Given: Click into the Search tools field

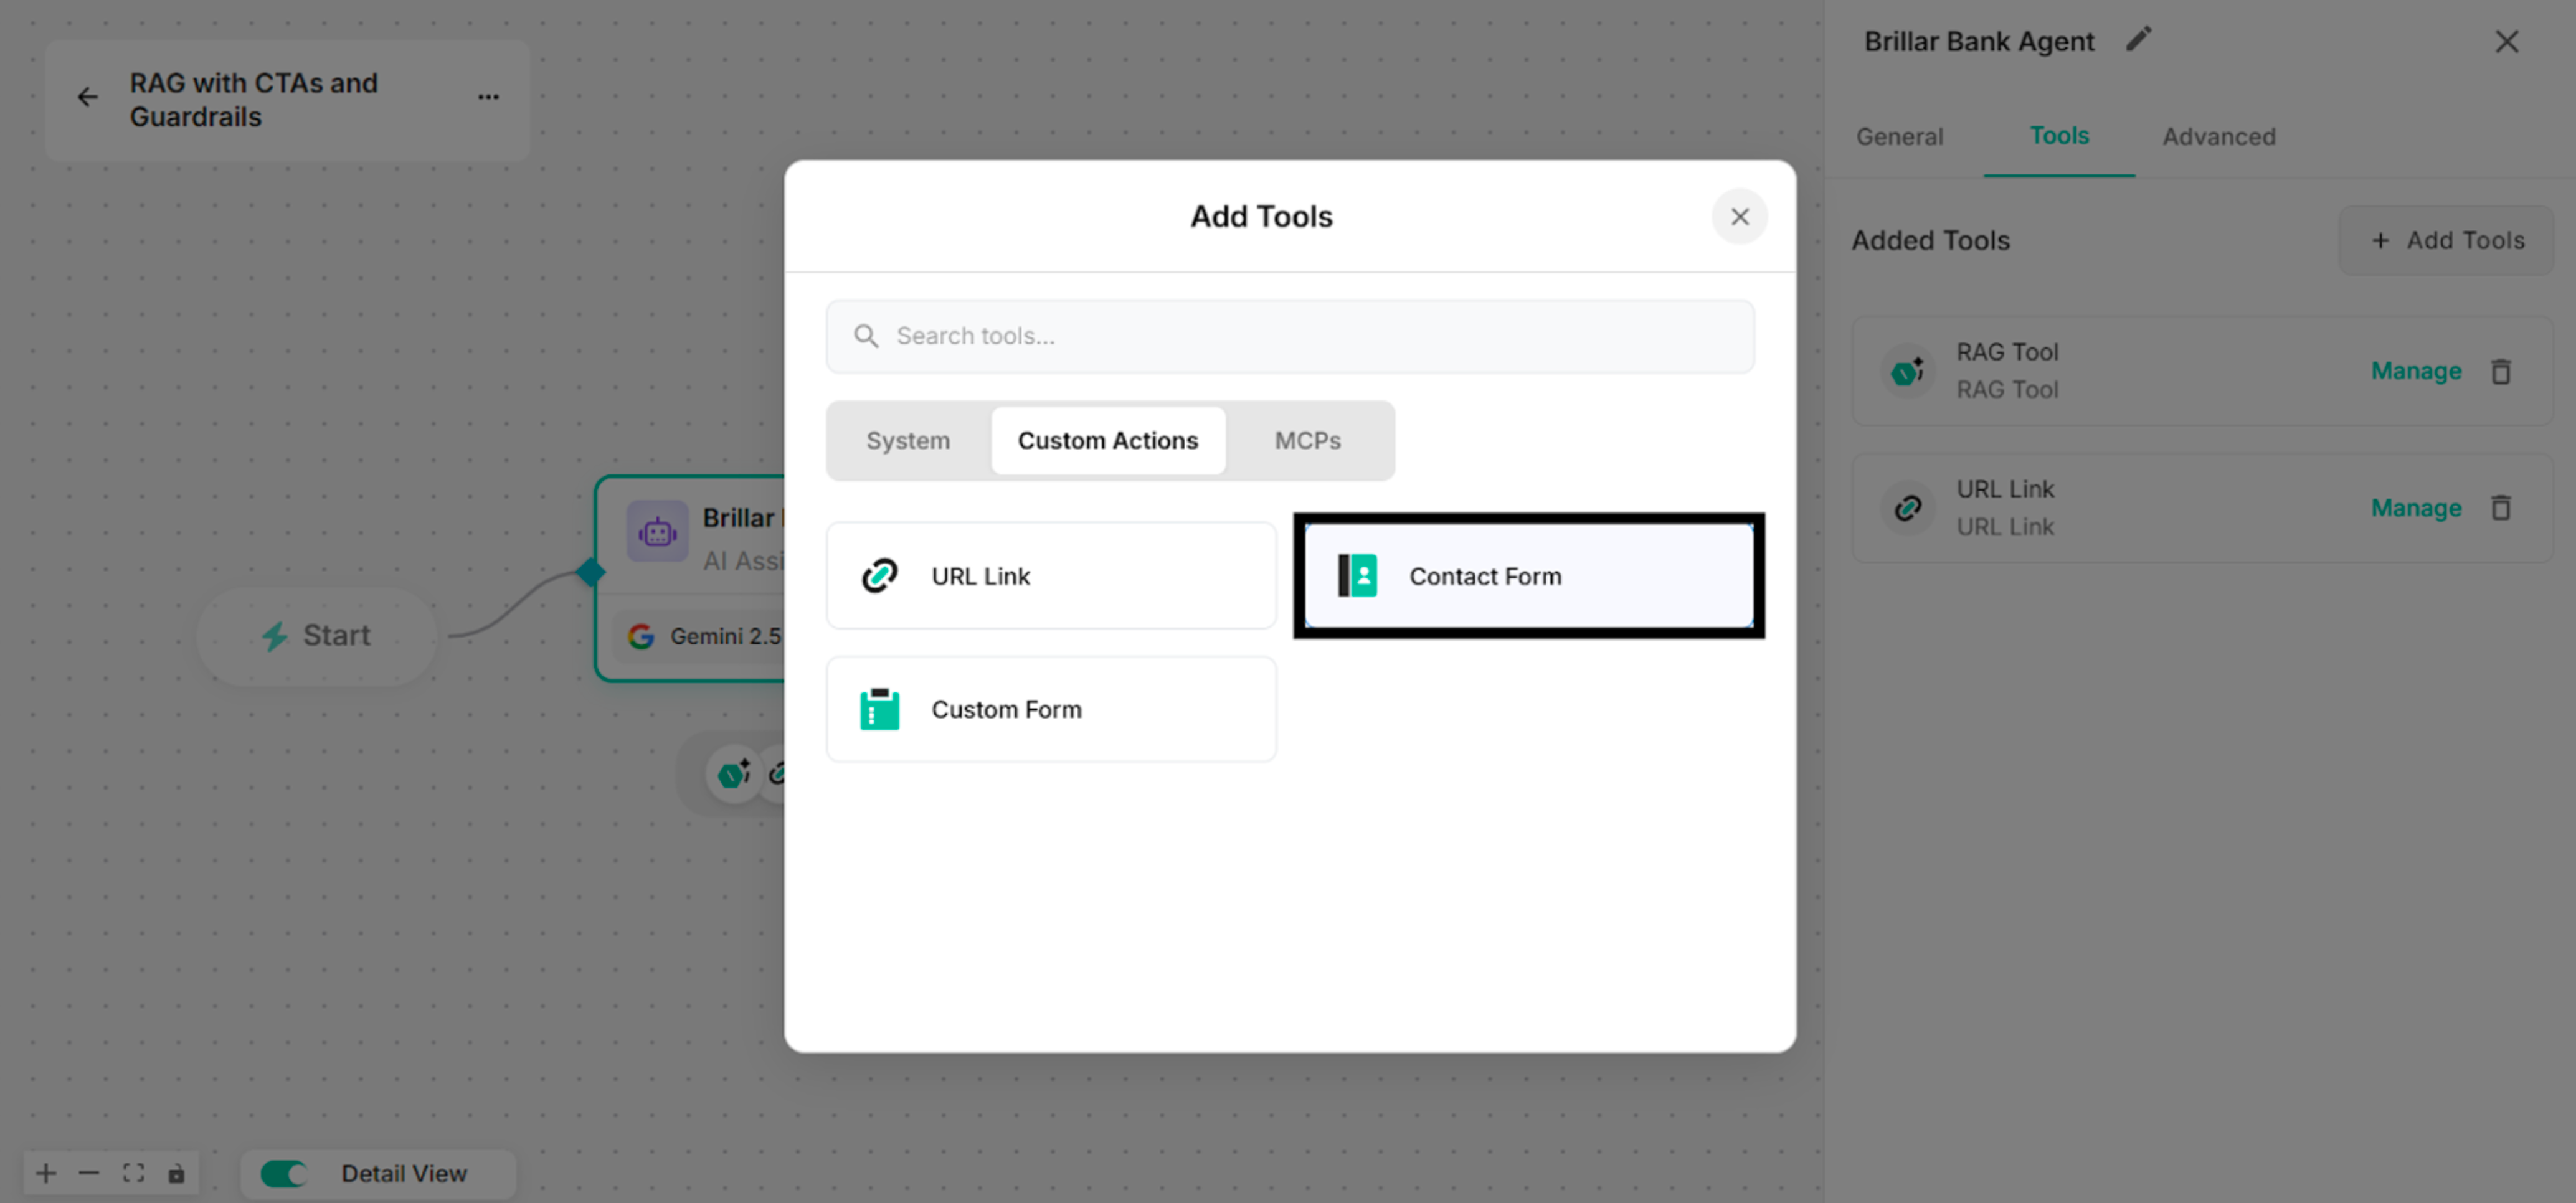Looking at the screenshot, I should click(1290, 336).
